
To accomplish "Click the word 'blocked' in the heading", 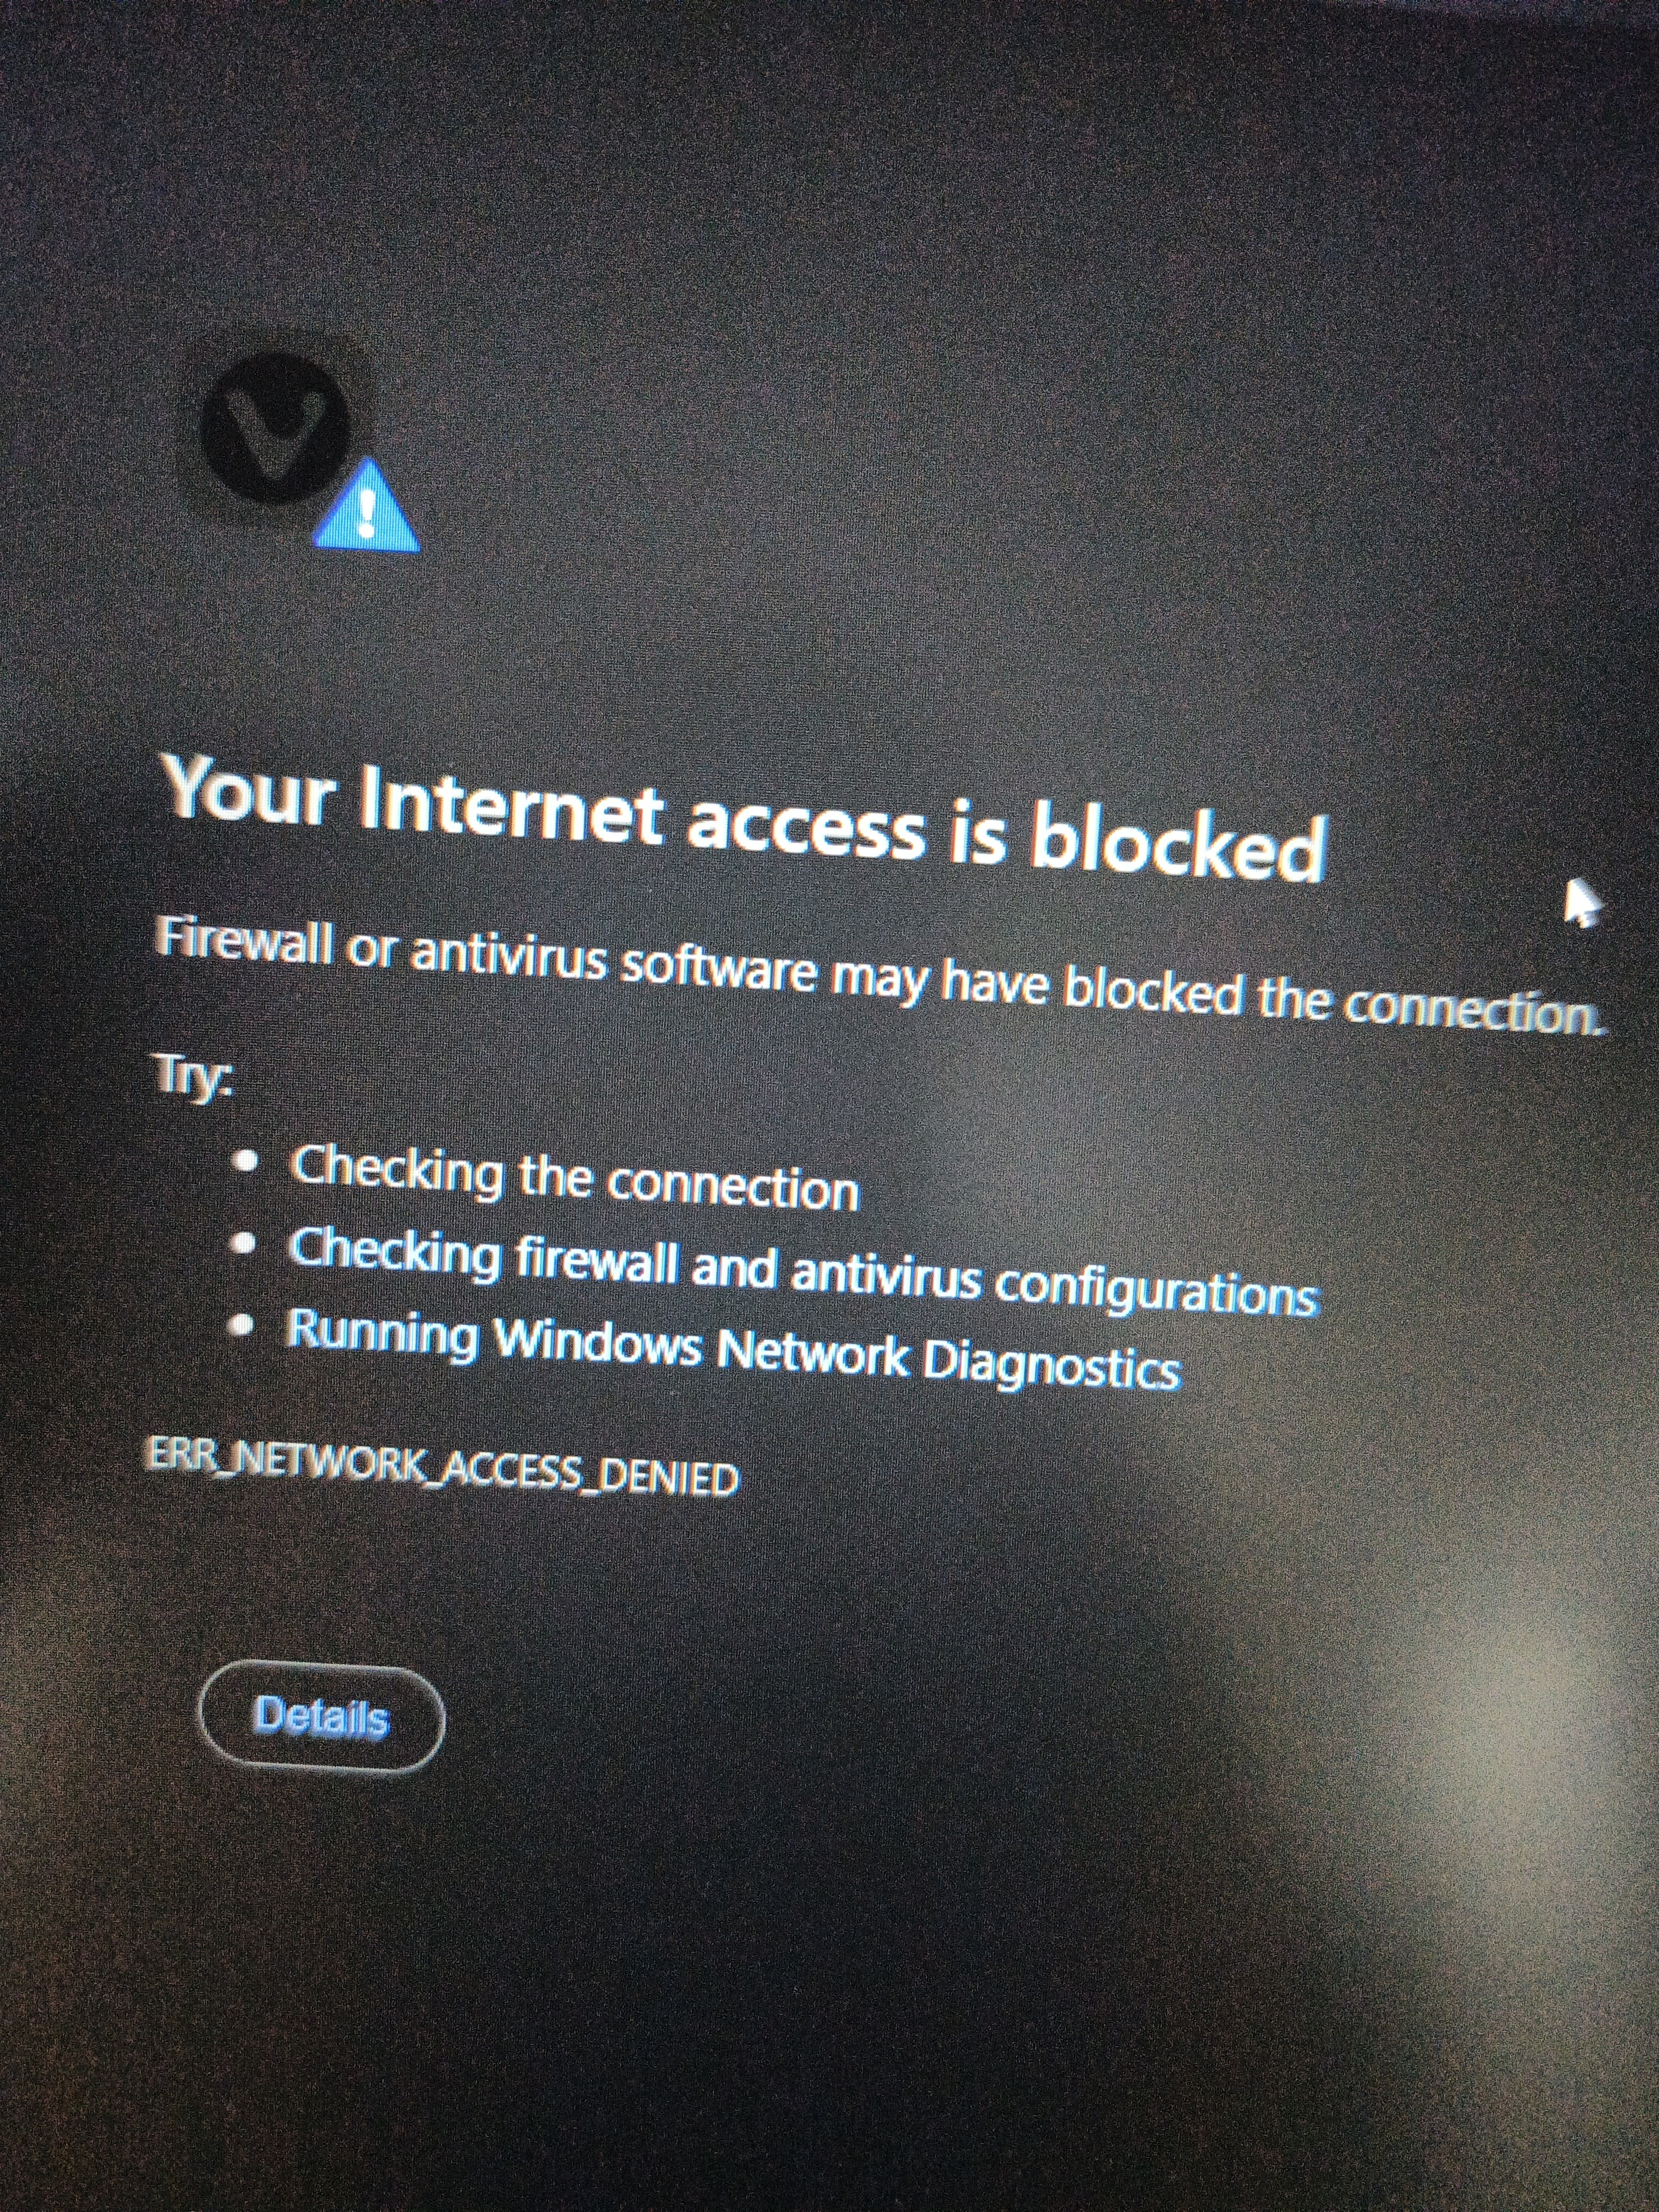I will tap(1180, 843).
